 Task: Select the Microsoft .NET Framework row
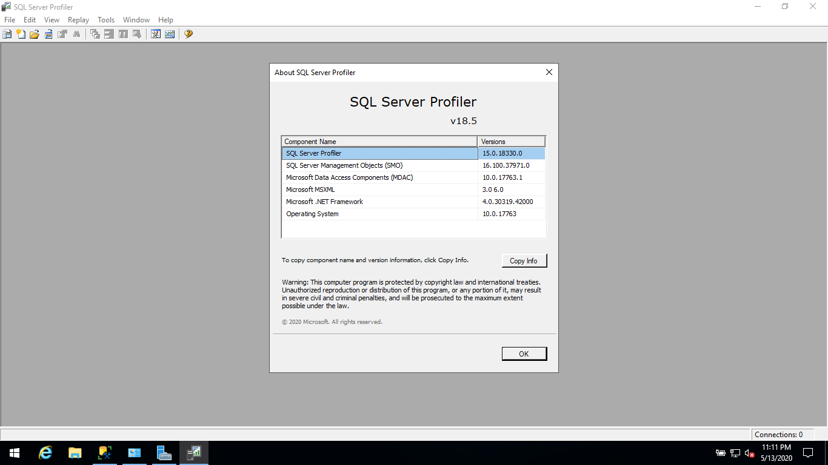coord(413,202)
